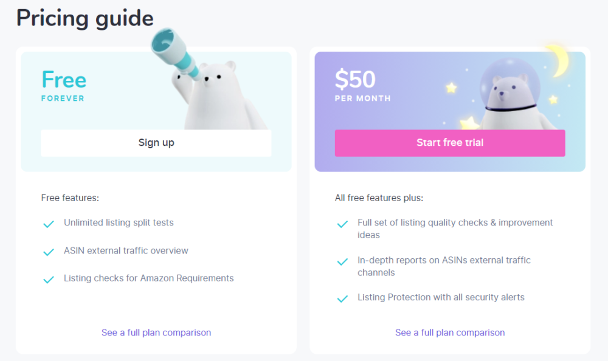Click the Pricing guide heading

(x=85, y=18)
